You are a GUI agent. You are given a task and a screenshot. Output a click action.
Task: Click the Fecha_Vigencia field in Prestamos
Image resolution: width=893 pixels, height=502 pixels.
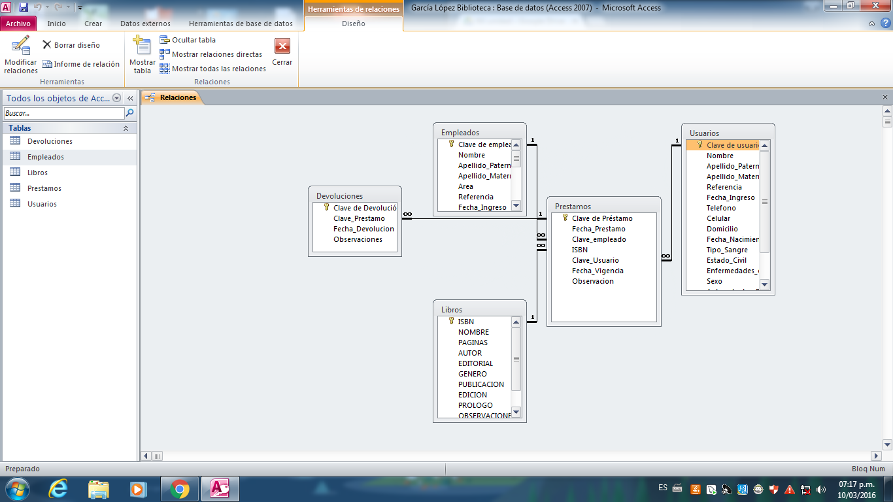coord(598,271)
